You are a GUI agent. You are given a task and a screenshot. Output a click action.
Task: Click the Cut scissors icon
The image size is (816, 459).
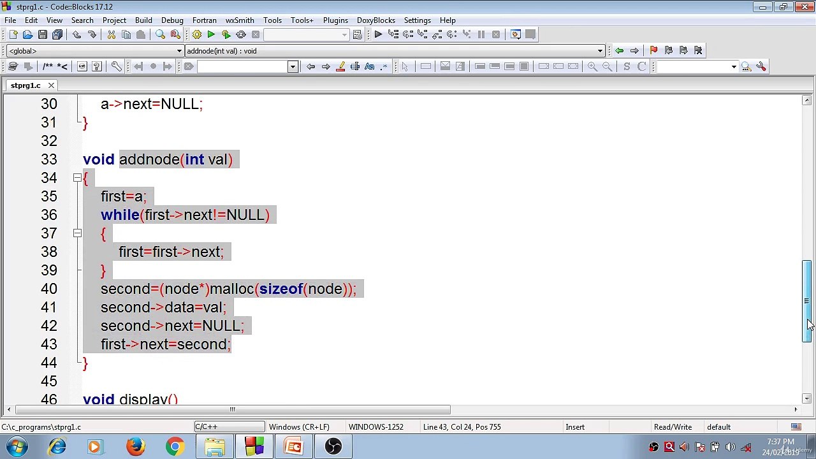click(x=111, y=34)
